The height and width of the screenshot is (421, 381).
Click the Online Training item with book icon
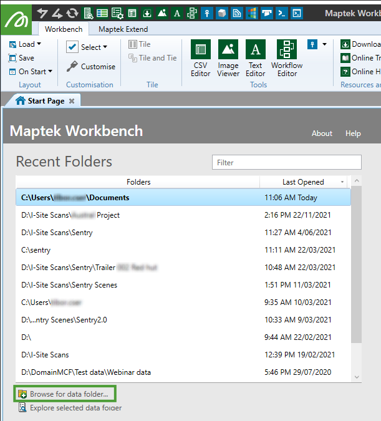click(x=360, y=58)
